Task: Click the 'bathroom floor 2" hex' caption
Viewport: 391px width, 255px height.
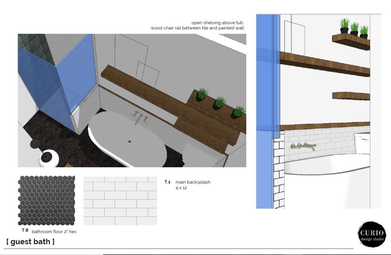Action: pyautogui.click(x=54, y=231)
